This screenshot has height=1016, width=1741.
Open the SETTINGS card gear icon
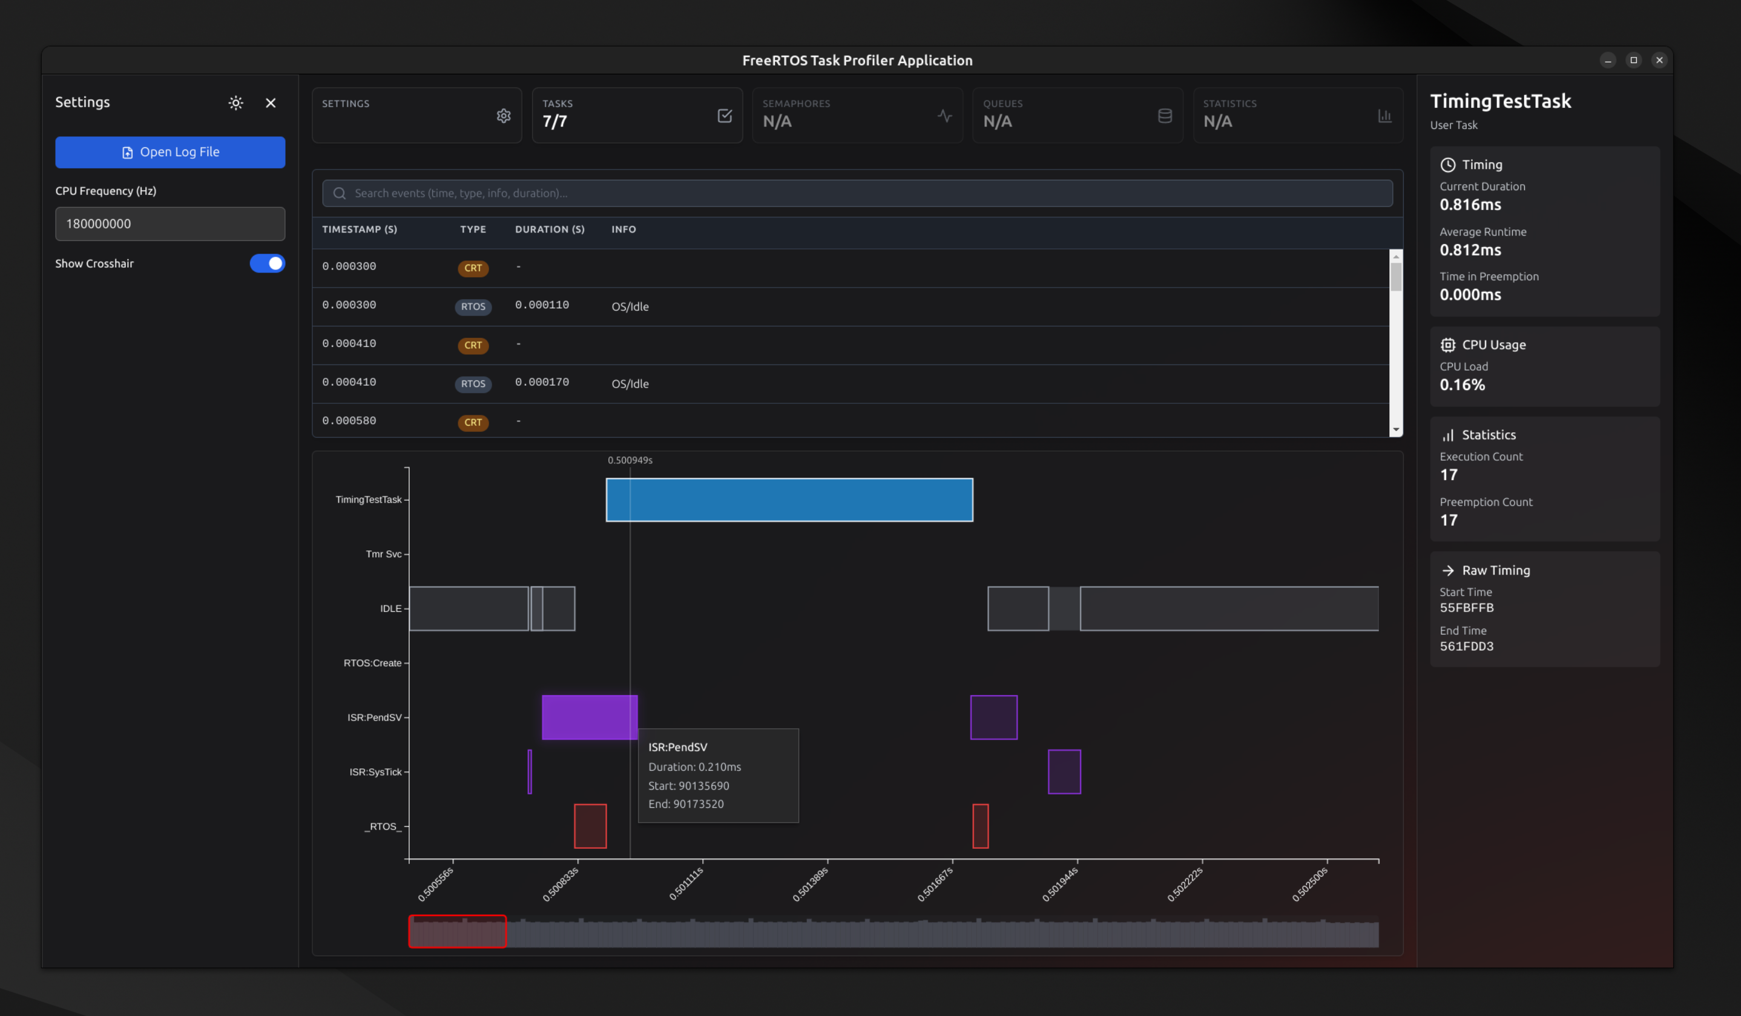tap(504, 116)
